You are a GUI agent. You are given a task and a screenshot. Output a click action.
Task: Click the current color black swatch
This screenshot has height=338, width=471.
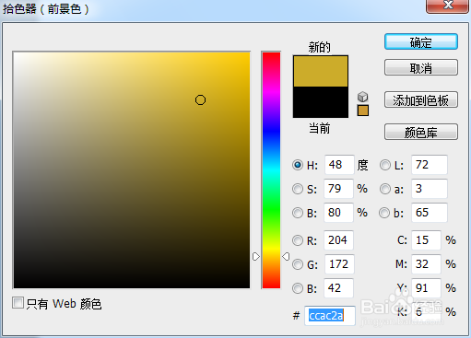pyautogui.click(x=321, y=102)
